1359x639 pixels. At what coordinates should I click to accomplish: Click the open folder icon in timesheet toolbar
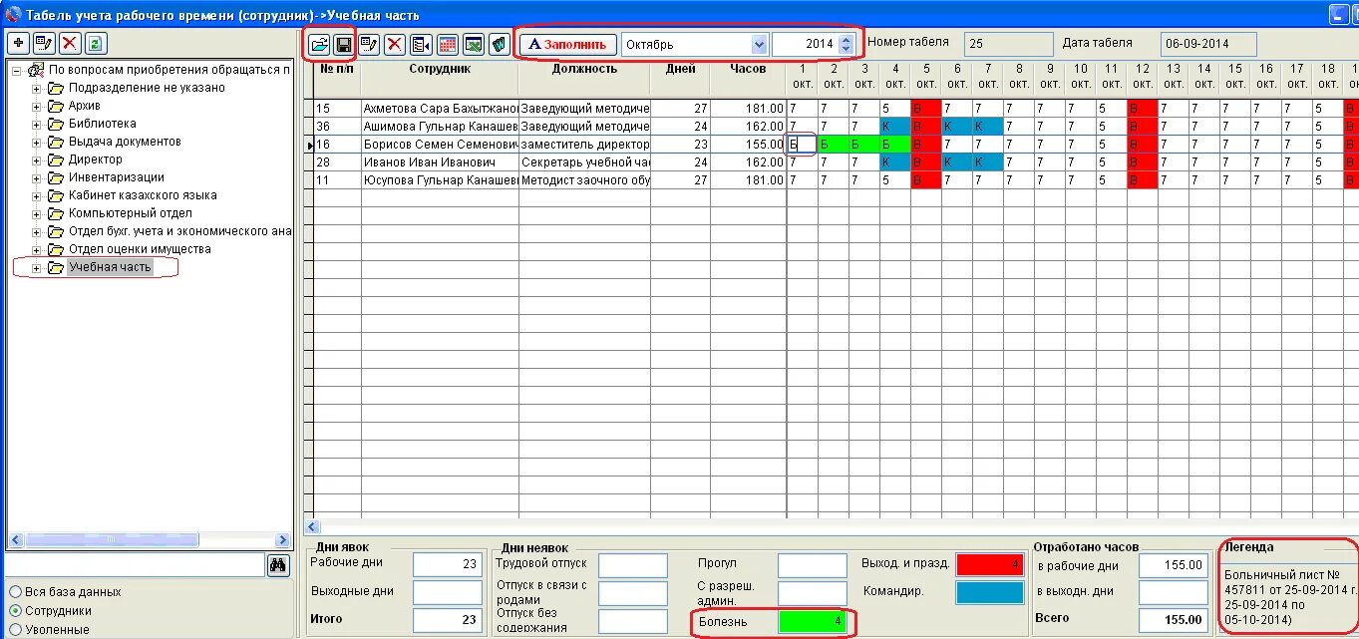[319, 44]
